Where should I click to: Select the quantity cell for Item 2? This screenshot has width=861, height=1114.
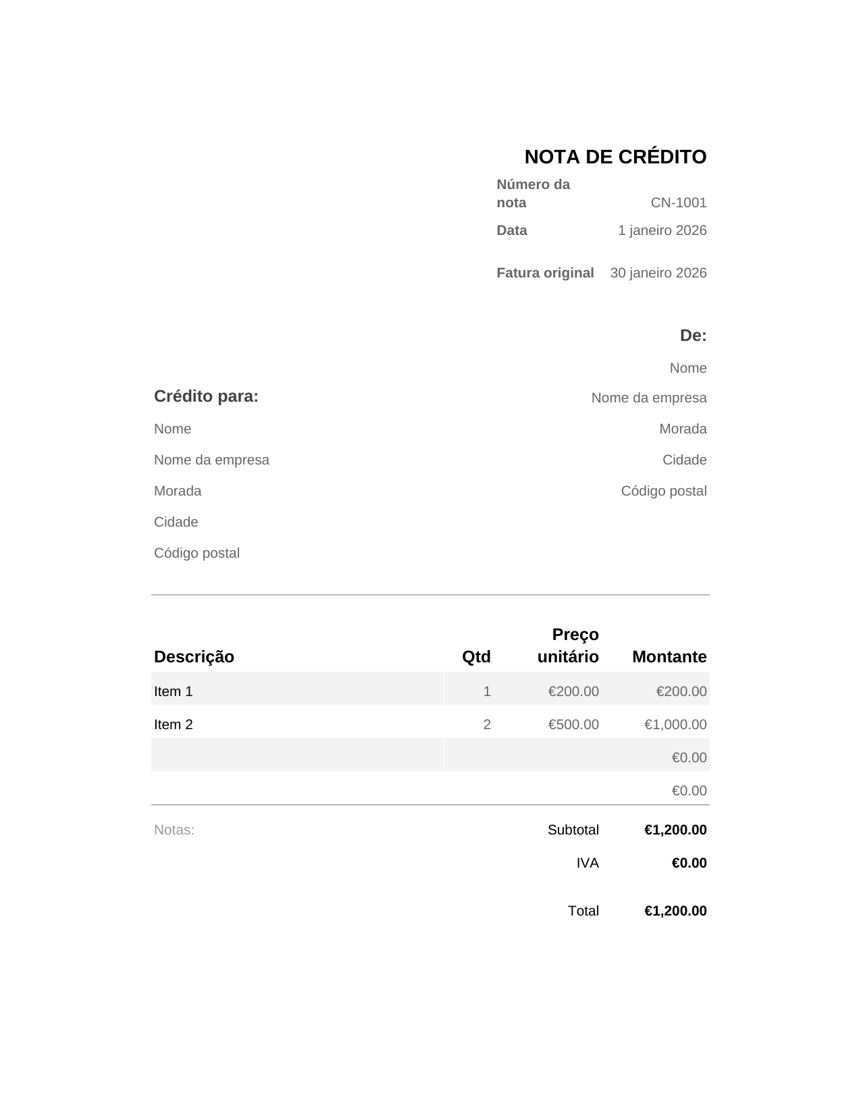[487, 724]
